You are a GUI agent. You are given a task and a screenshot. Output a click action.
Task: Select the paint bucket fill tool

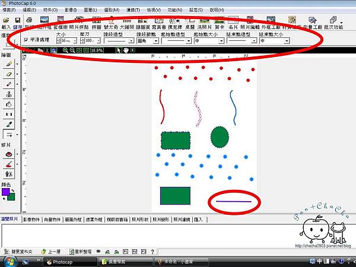9,104
